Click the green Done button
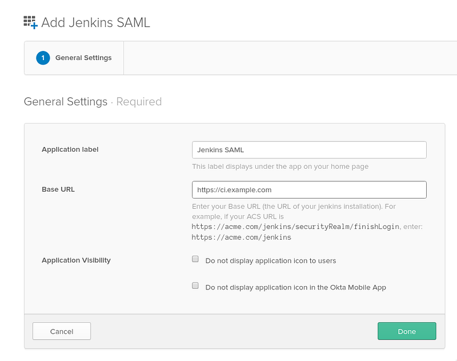 click(x=407, y=331)
